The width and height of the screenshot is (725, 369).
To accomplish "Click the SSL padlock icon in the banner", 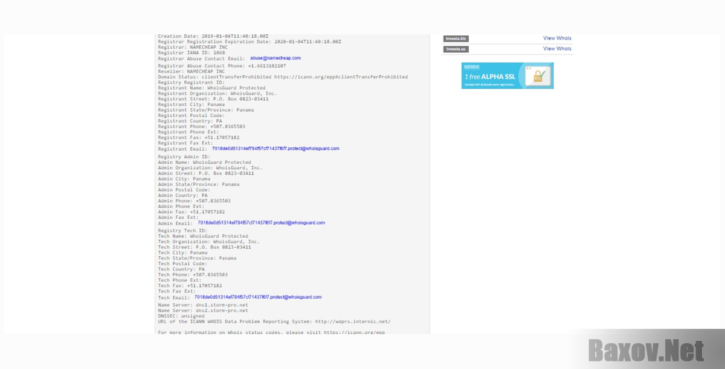I will tap(538, 76).
